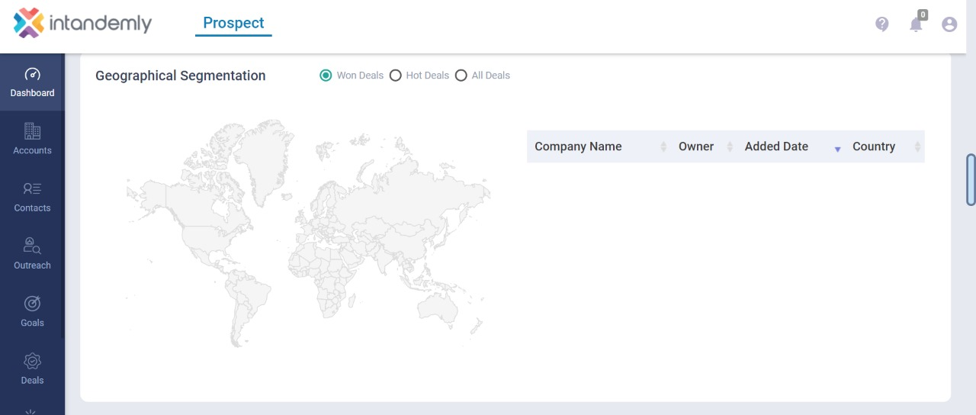
Task: Open the Deals badge icon
Action: click(32, 361)
